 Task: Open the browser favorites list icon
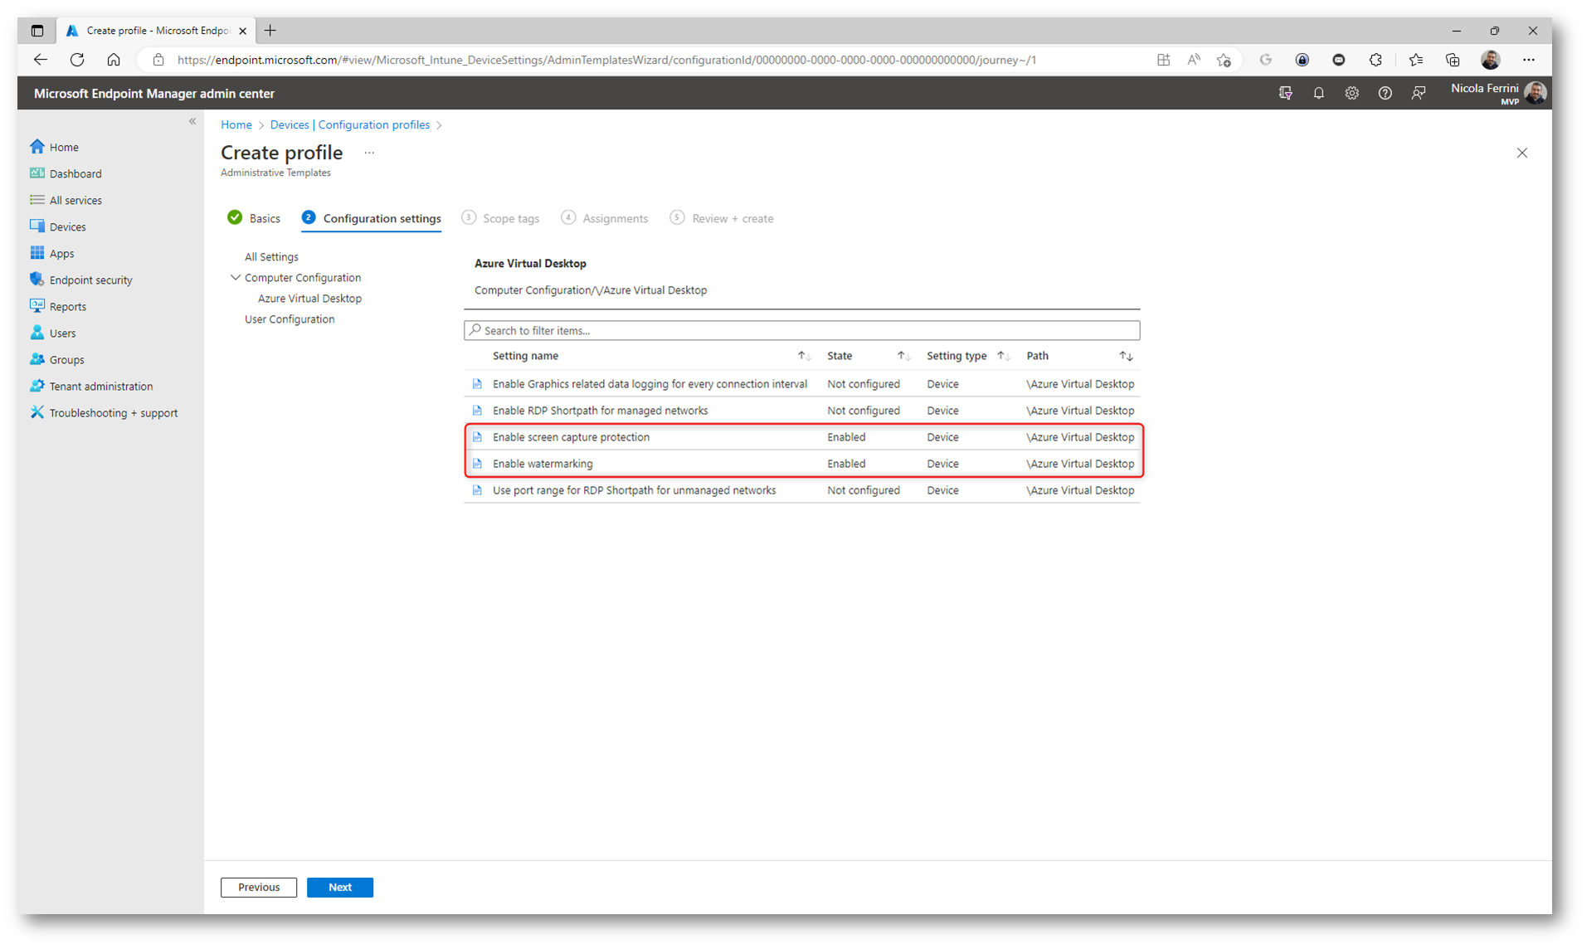(x=1415, y=60)
